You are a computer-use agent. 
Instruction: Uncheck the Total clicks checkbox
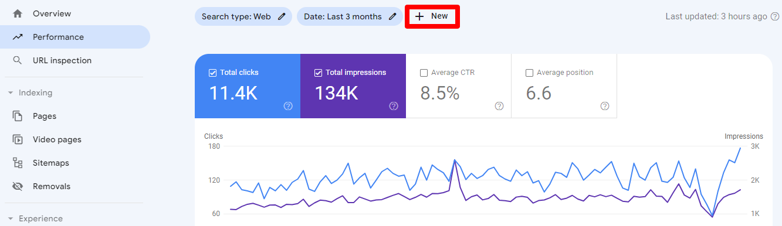click(212, 73)
